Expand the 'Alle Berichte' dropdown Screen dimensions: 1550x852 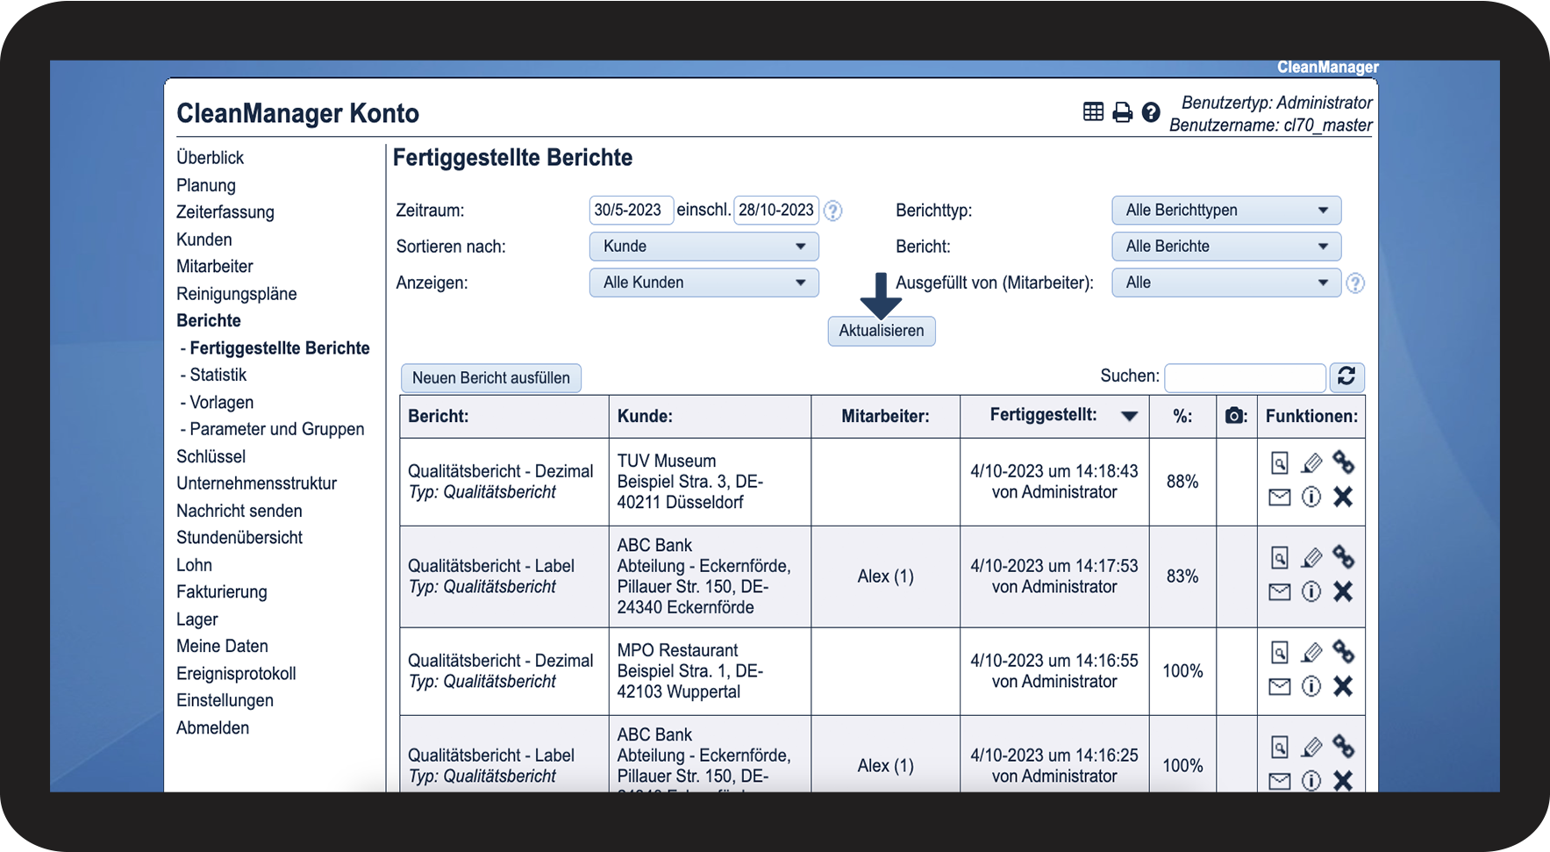(x=1225, y=247)
